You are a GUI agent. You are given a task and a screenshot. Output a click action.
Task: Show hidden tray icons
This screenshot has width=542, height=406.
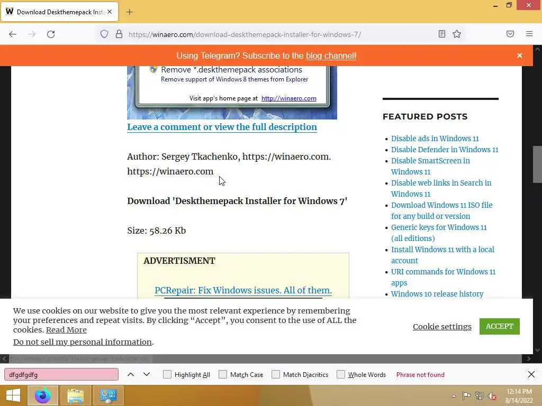pyautogui.click(x=454, y=396)
